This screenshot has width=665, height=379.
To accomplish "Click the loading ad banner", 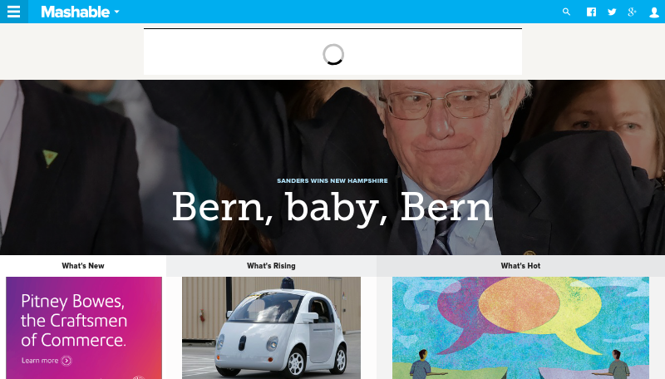I will click(333, 52).
